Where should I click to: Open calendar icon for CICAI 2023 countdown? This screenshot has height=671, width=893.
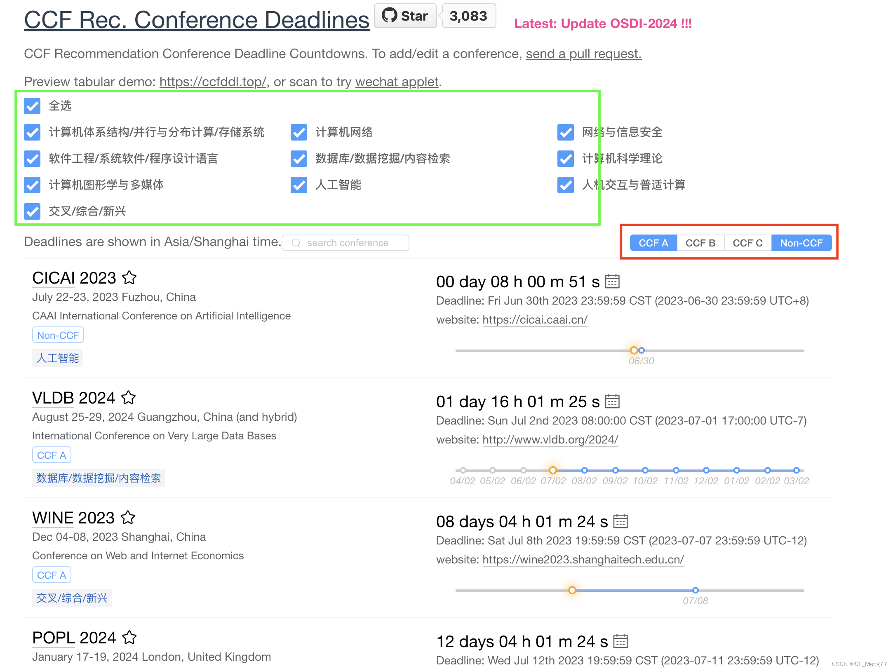(612, 282)
